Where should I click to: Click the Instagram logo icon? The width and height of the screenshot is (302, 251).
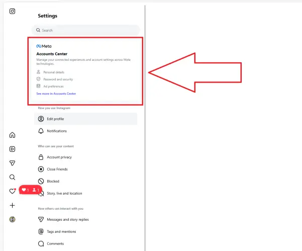[13, 11]
